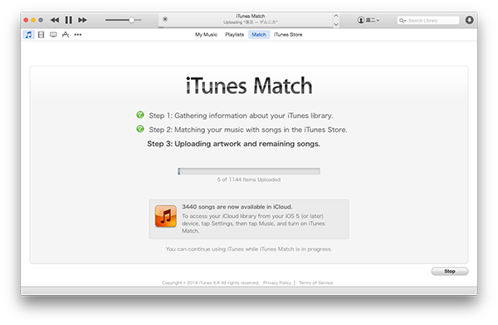The image size is (498, 325).
Task: Click the up arrow in status display
Action: [x=336, y=16]
